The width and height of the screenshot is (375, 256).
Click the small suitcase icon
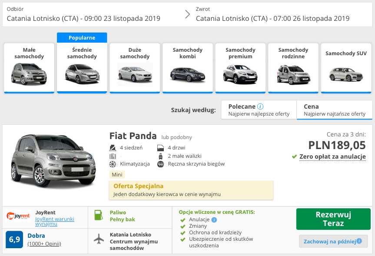pos(160,156)
